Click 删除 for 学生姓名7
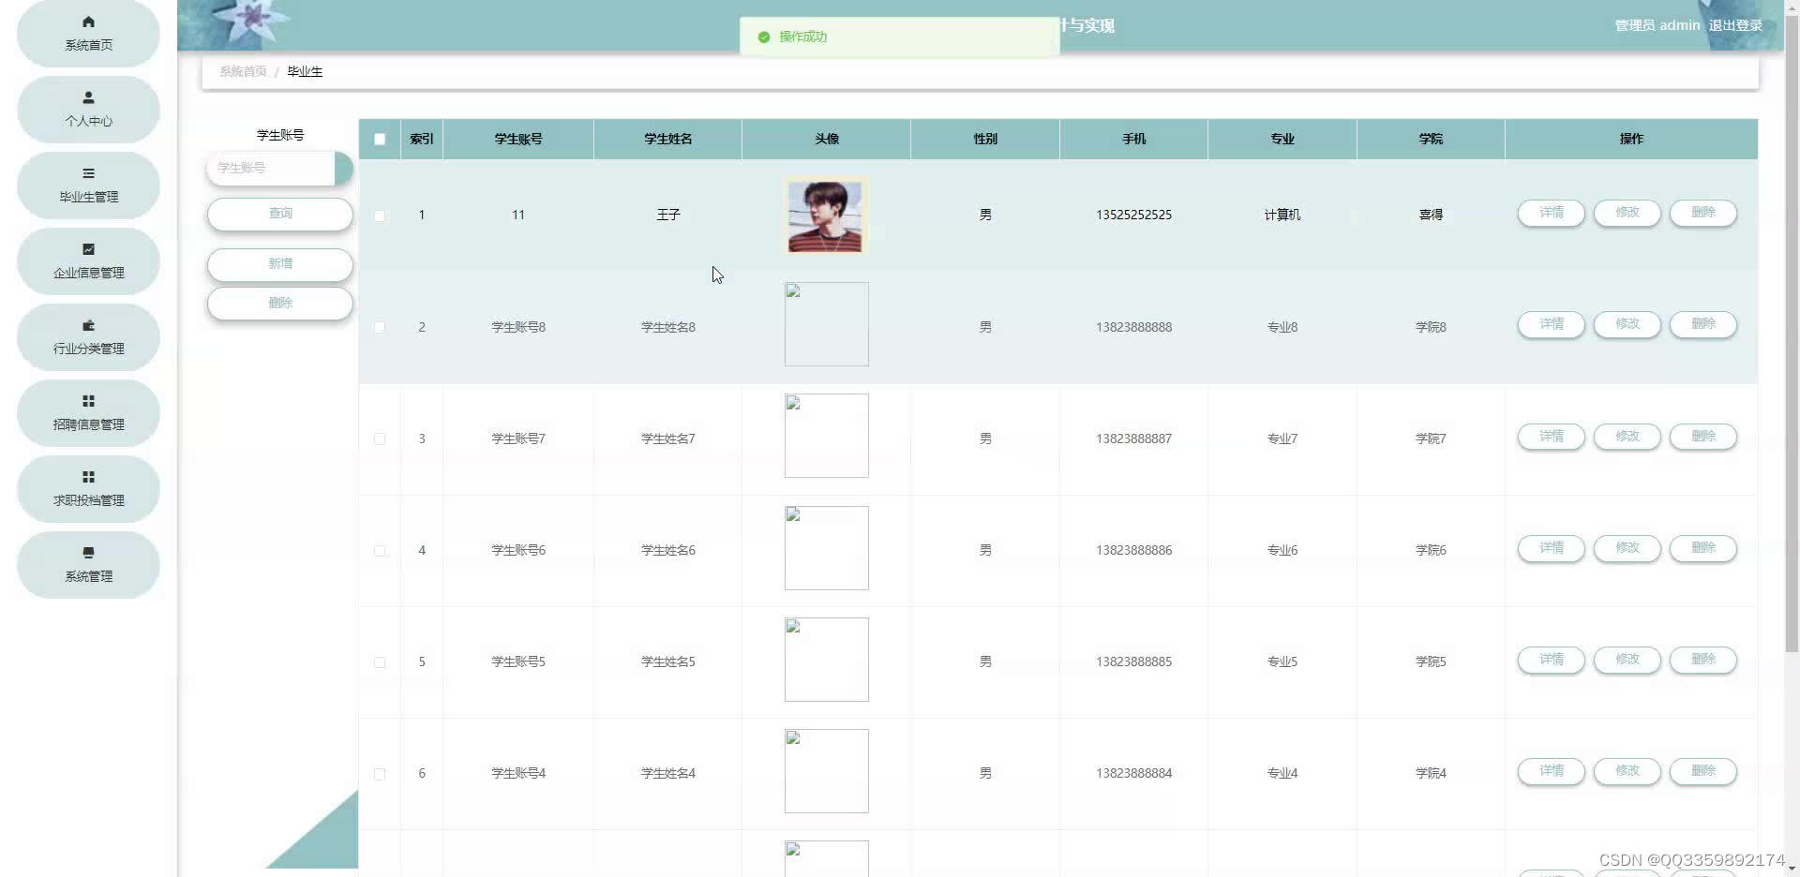Screen dimensions: 1800x877 (x=1703, y=437)
